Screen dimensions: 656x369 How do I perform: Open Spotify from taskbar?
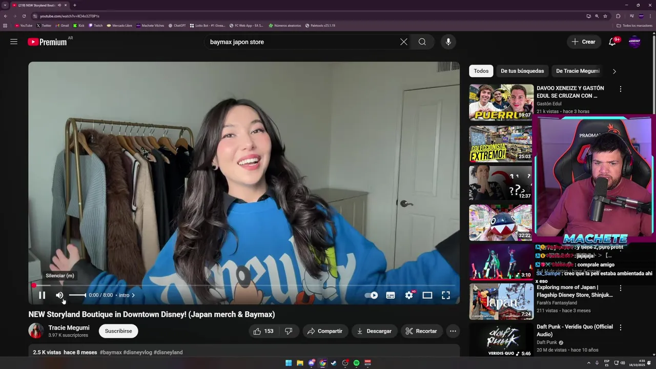[x=356, y=363]
